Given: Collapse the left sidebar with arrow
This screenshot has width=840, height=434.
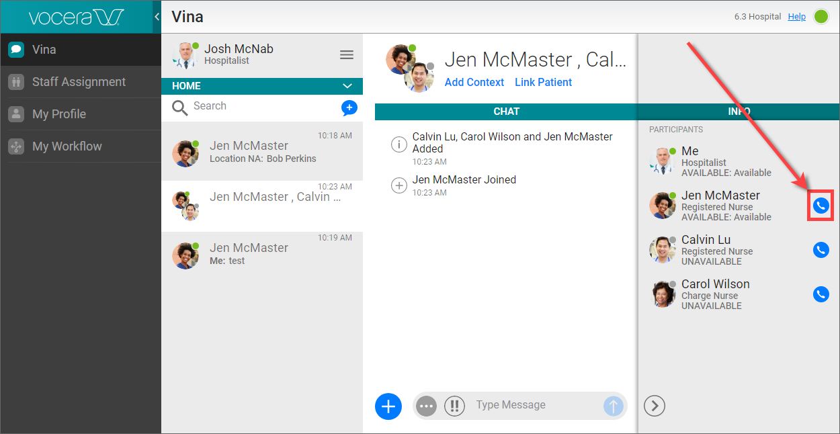Looking at the screenshot, I should click(157, 16).
